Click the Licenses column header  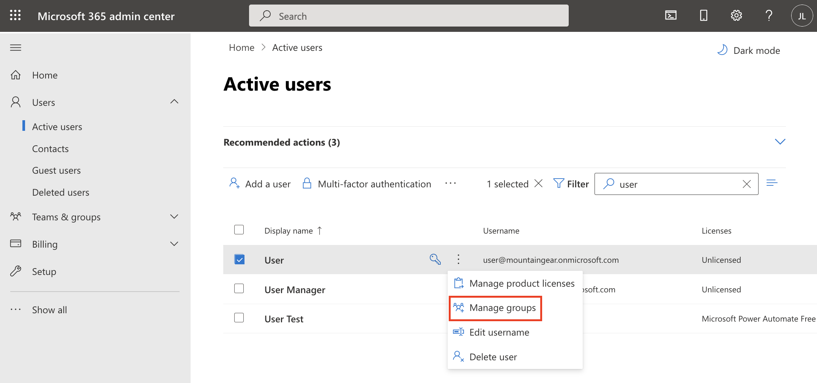[716, 231]
